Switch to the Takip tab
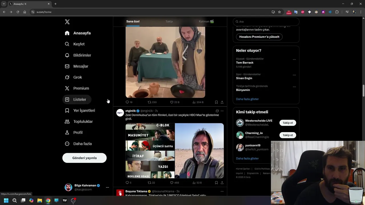This screenshot has width=365, height=205. pos(169,21)
